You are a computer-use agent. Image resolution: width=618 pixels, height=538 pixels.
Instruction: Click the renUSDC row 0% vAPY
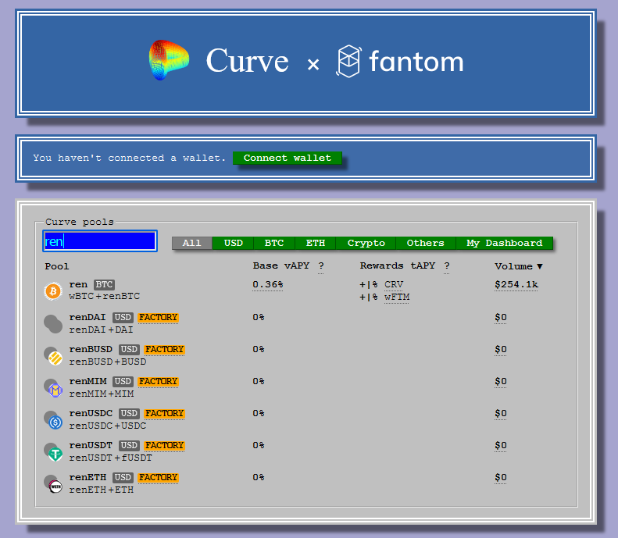point(259,413)
